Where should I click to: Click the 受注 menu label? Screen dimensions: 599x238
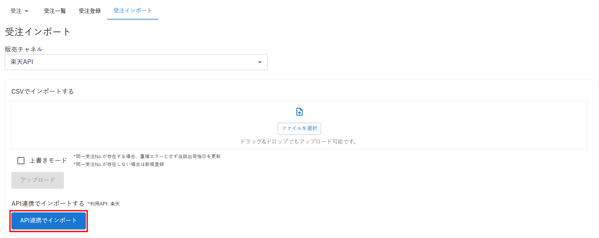[x=16, y=11]
